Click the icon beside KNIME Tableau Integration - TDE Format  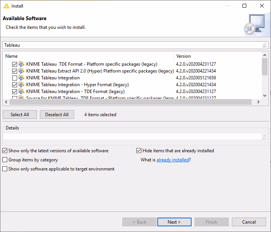point(22,92)
